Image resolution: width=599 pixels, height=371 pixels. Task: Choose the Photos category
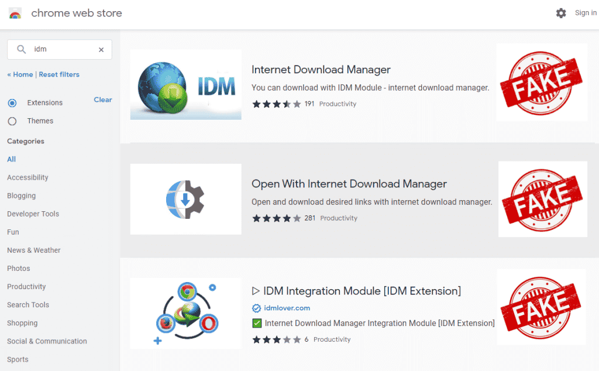(18, 268)
